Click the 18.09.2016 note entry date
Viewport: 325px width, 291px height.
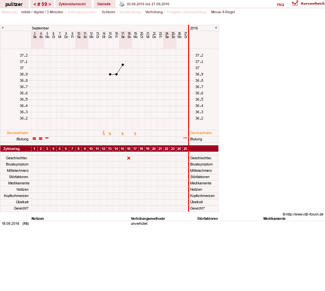click(x=10, y=224)
